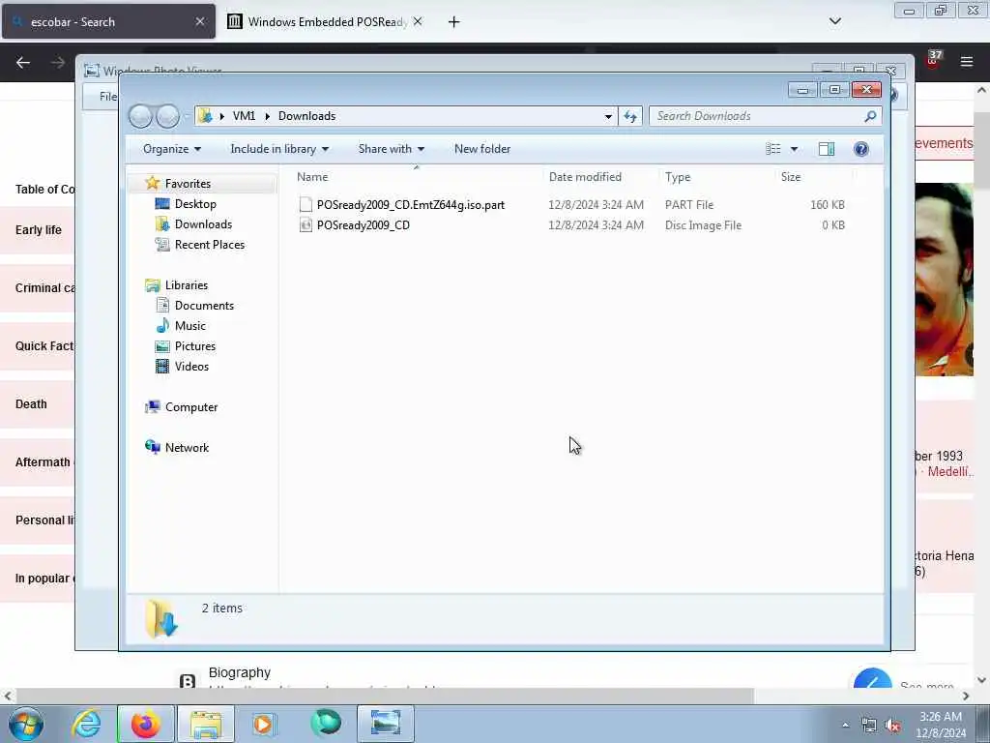Click the network tray icon
This screenshot has height=743, width=990.
pos(869,726)
